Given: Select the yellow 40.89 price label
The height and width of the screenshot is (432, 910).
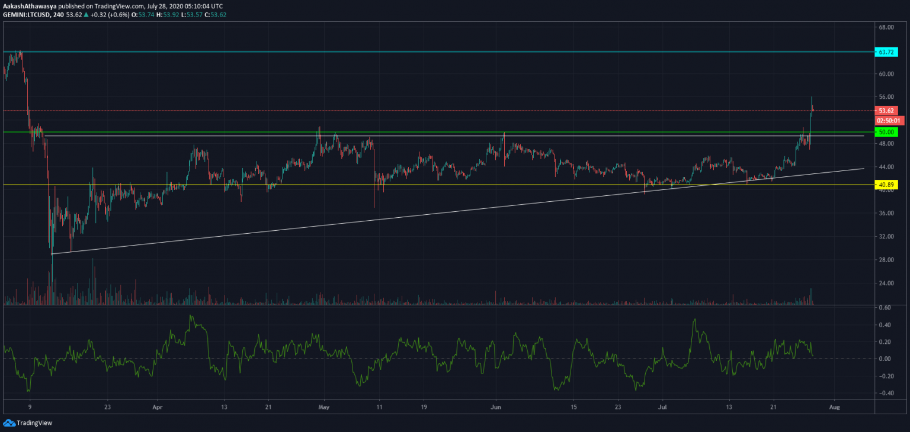Looking at the screenshot, I should 886,185.
